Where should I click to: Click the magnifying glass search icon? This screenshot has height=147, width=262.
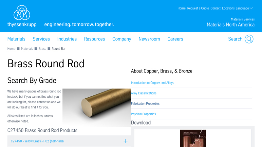point(249,39)
